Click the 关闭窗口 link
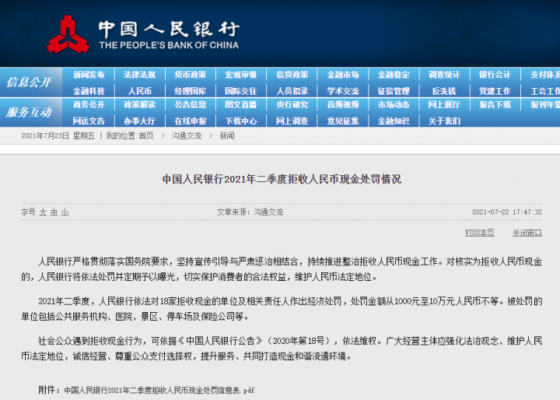Image resolution: width=560 pixels, height=400 pixels. (527, 233)
